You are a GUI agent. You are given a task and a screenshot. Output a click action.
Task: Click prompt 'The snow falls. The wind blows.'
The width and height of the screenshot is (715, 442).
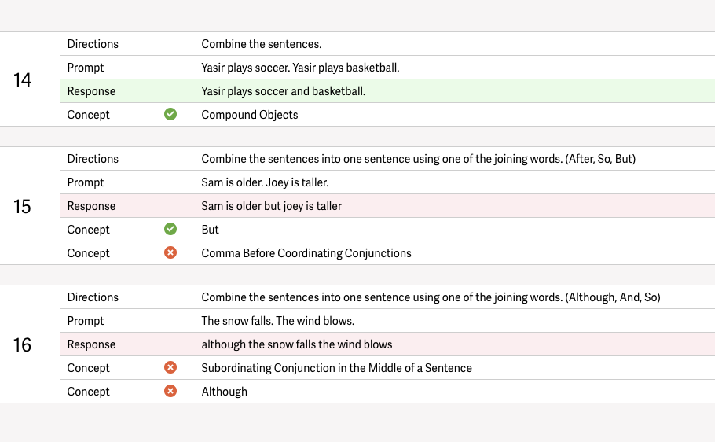[x=277, y=321]
